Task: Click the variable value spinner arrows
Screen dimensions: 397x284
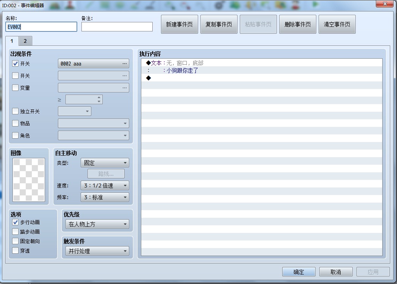Action: pos(99,99)
